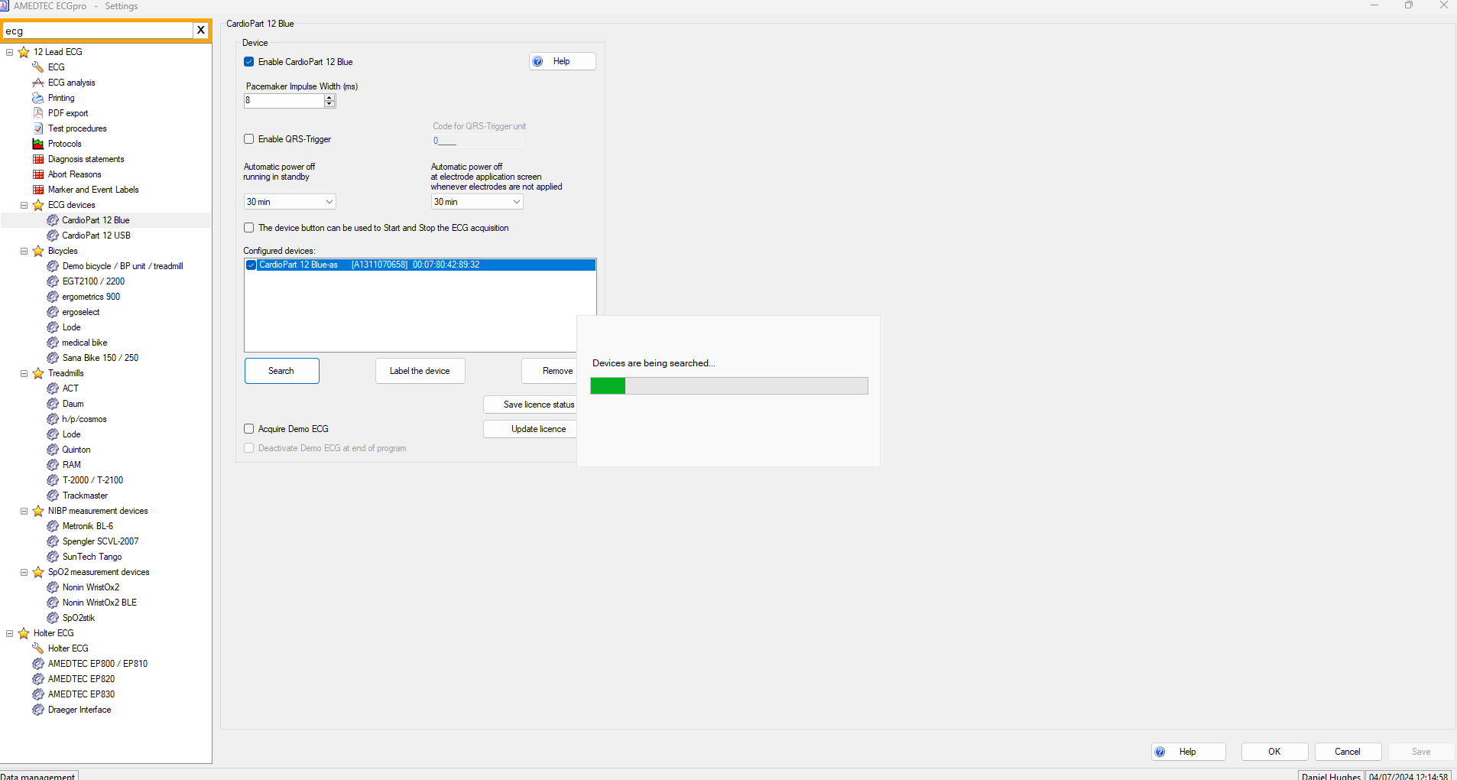The height and width of the screenshot is (780, 1457).
Task: Click the settings search field containing ecg
Action: 98,31
